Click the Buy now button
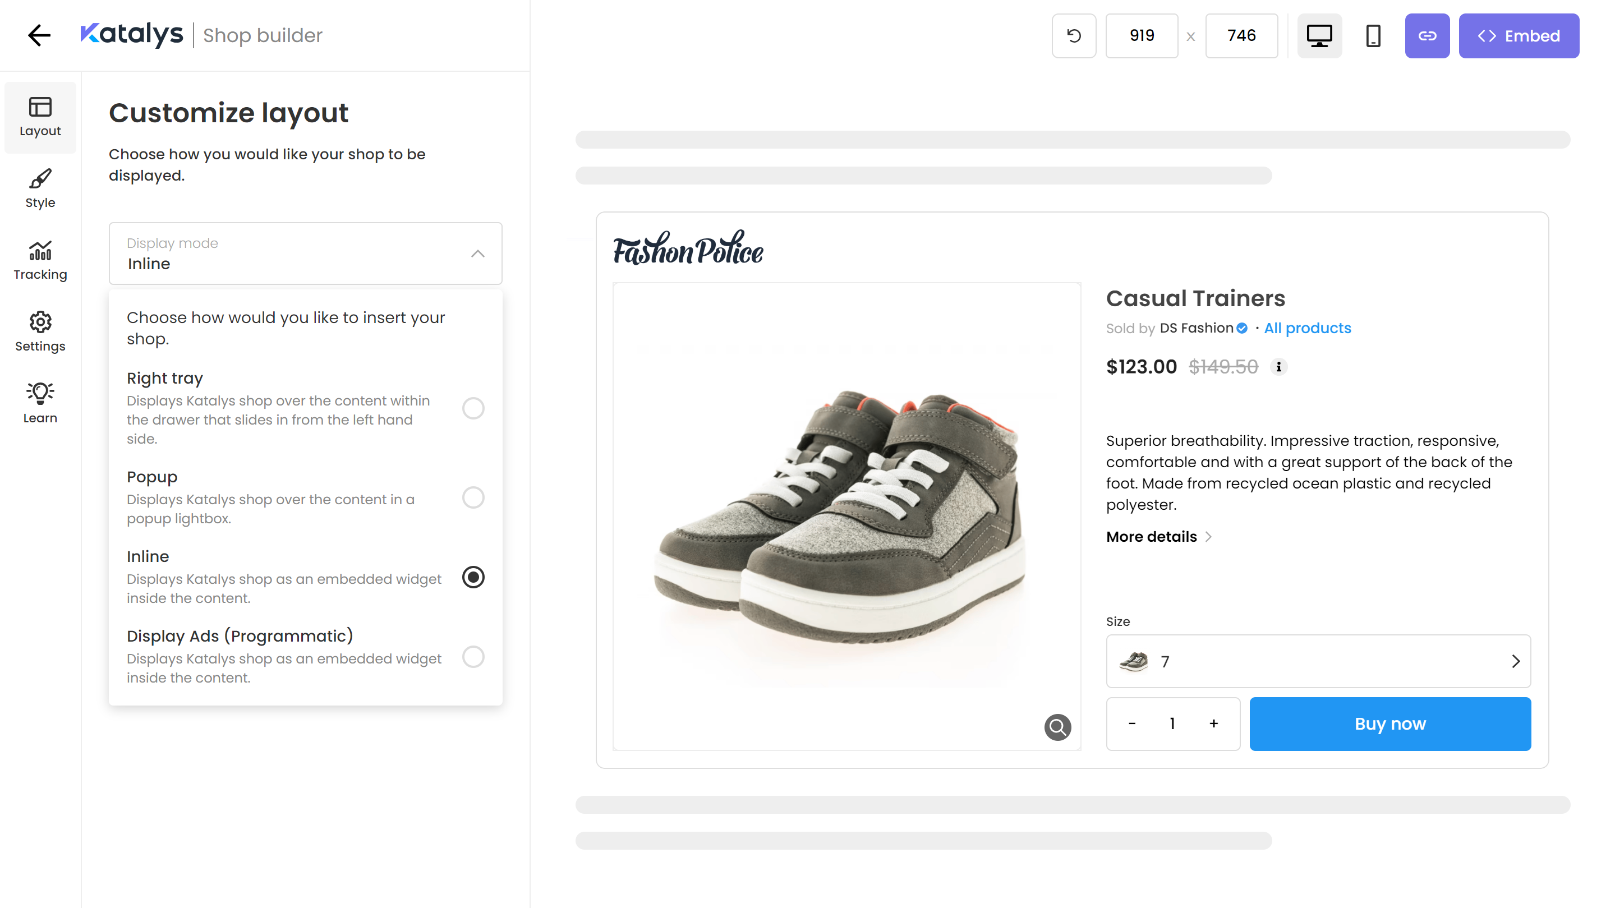This screenshot has height=908, width=1615. (1390, 724)
